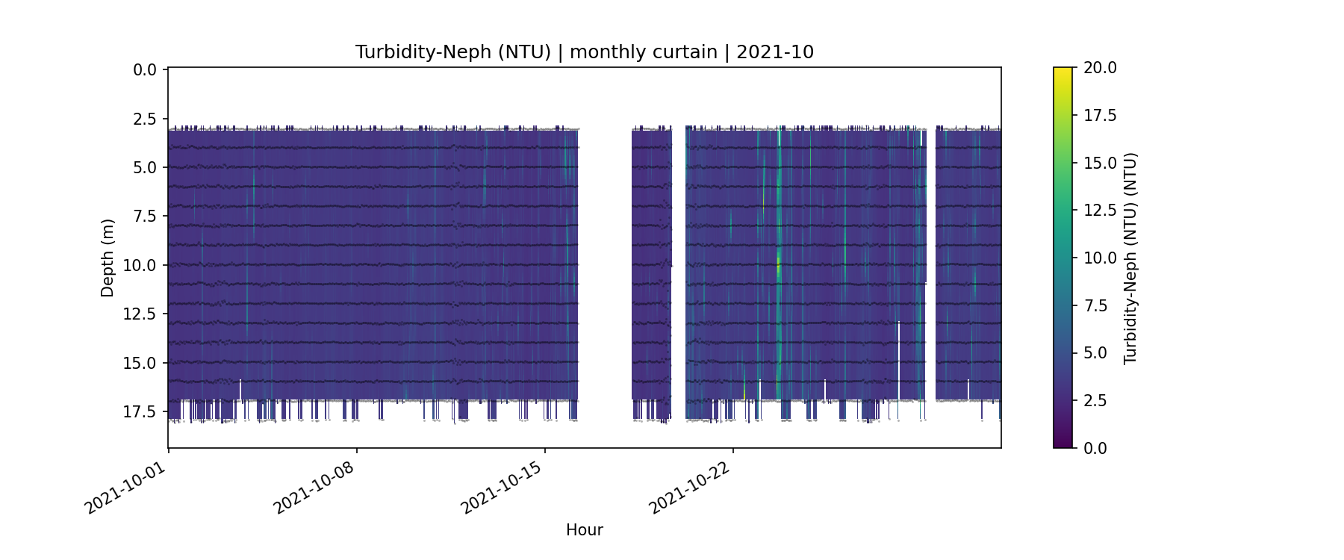
Task: Click the plot title text at top
Action: (584, 52)
